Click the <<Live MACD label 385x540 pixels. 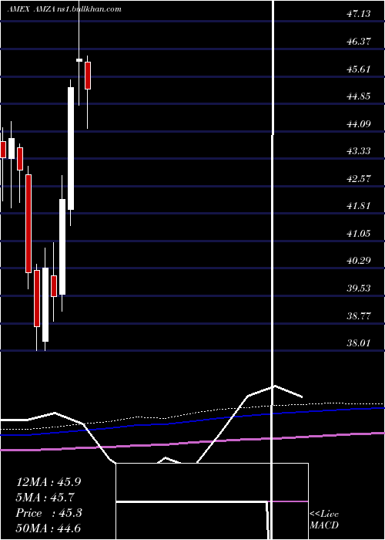point(324,519)
